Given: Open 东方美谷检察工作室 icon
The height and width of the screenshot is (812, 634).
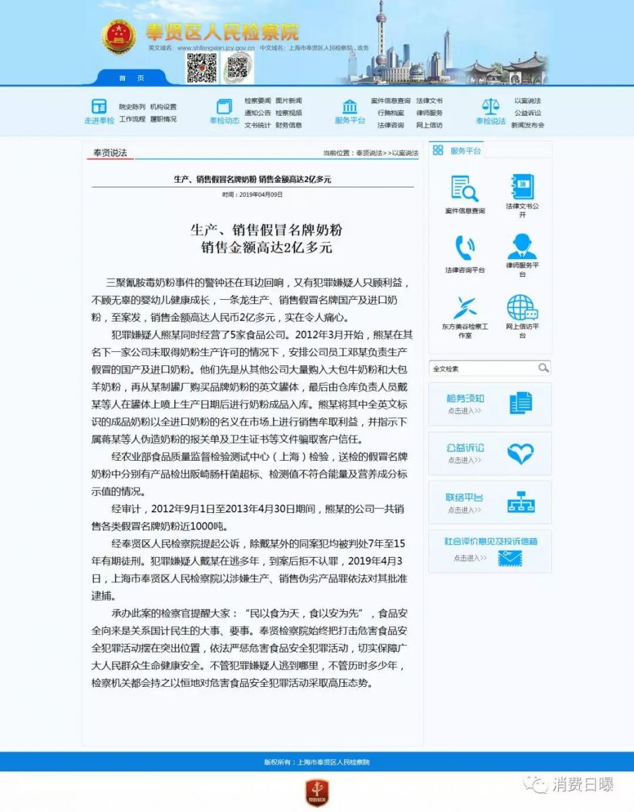Looking at the screenshot, I should [x=464, y=307].
